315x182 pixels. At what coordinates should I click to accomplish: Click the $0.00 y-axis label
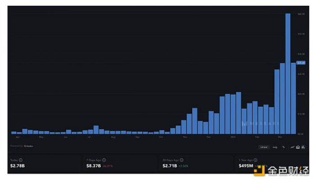tap(301, 134)
